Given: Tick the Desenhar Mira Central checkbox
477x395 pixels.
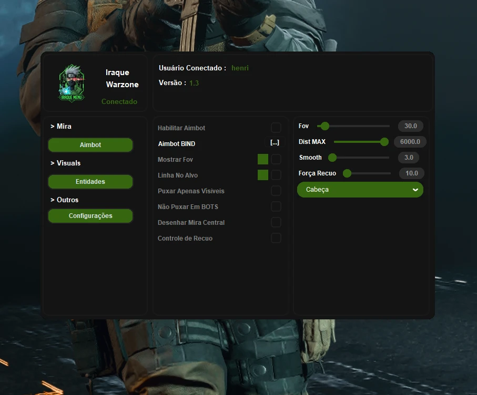Looking at the screenshot, I should [276, 222].
